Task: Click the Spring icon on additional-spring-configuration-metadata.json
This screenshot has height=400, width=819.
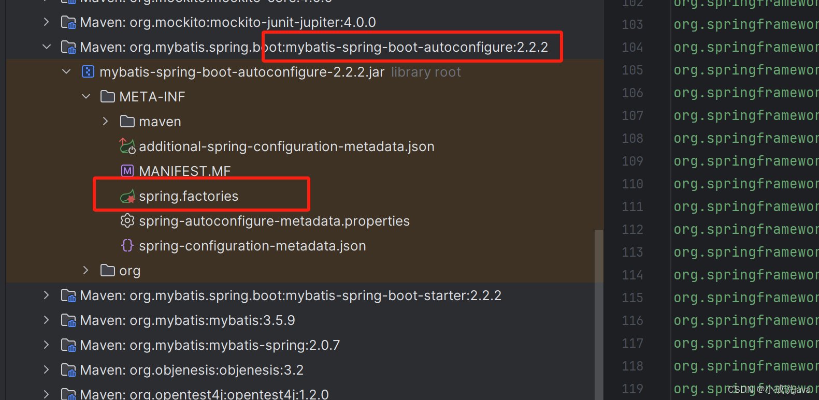Action: [x=127, y=146]
